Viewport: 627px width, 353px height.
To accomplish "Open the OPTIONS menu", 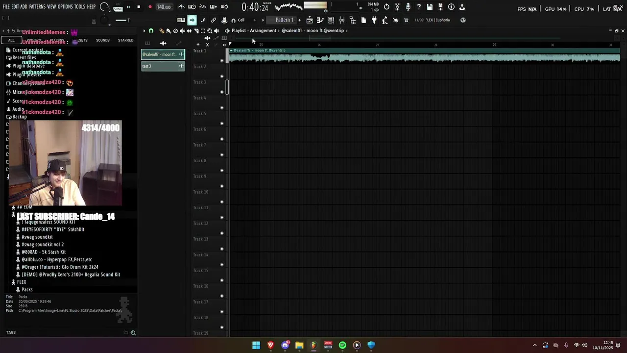I will click(65, 7).
